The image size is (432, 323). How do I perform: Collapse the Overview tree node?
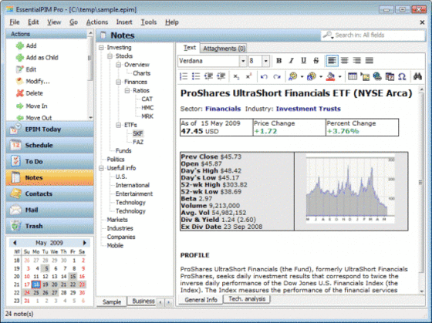119,65
